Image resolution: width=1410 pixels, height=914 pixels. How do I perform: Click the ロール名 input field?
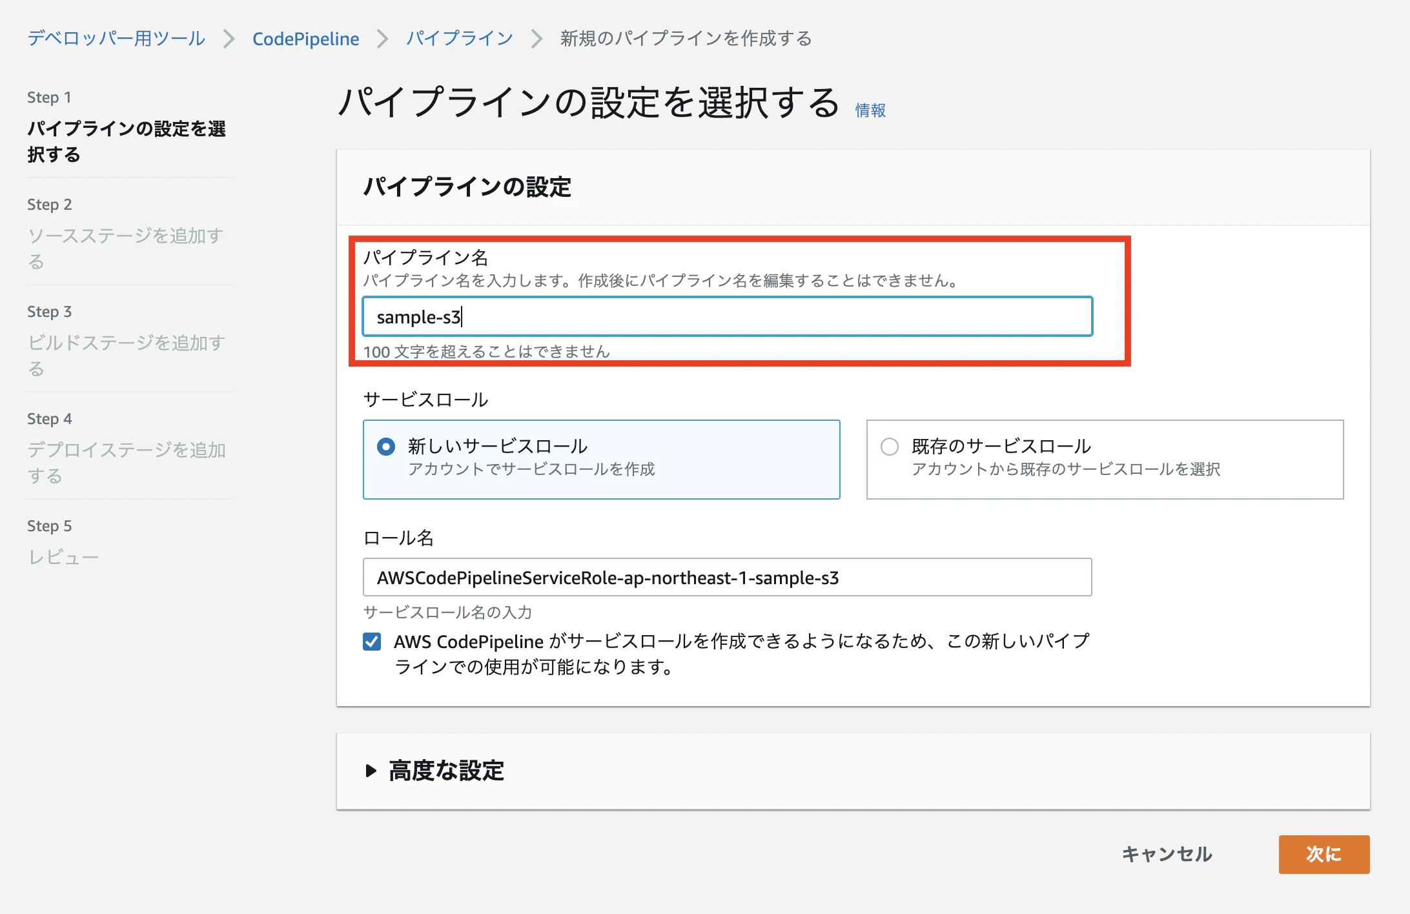(x=728, y=577)
